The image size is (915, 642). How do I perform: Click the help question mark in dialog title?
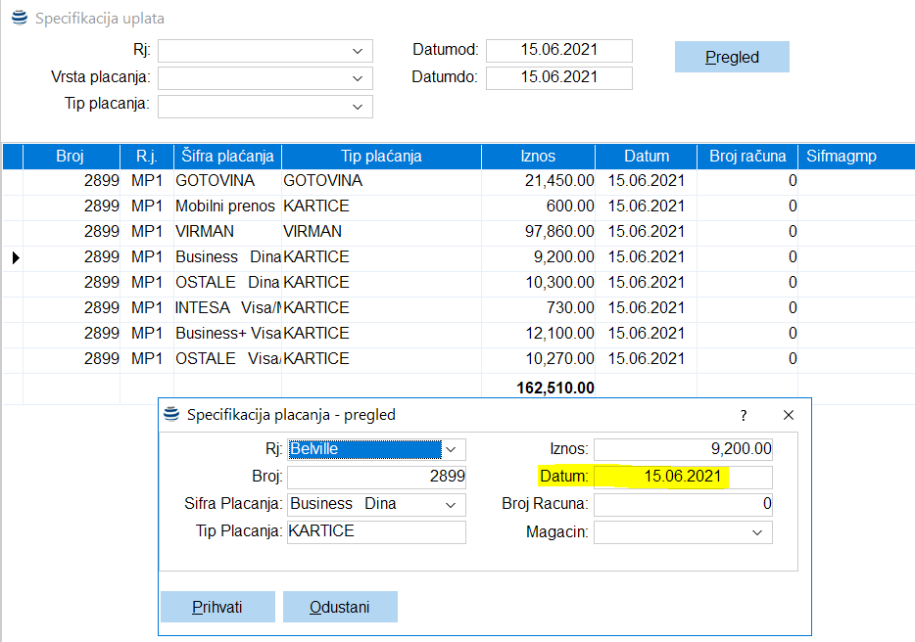point(744,415)
